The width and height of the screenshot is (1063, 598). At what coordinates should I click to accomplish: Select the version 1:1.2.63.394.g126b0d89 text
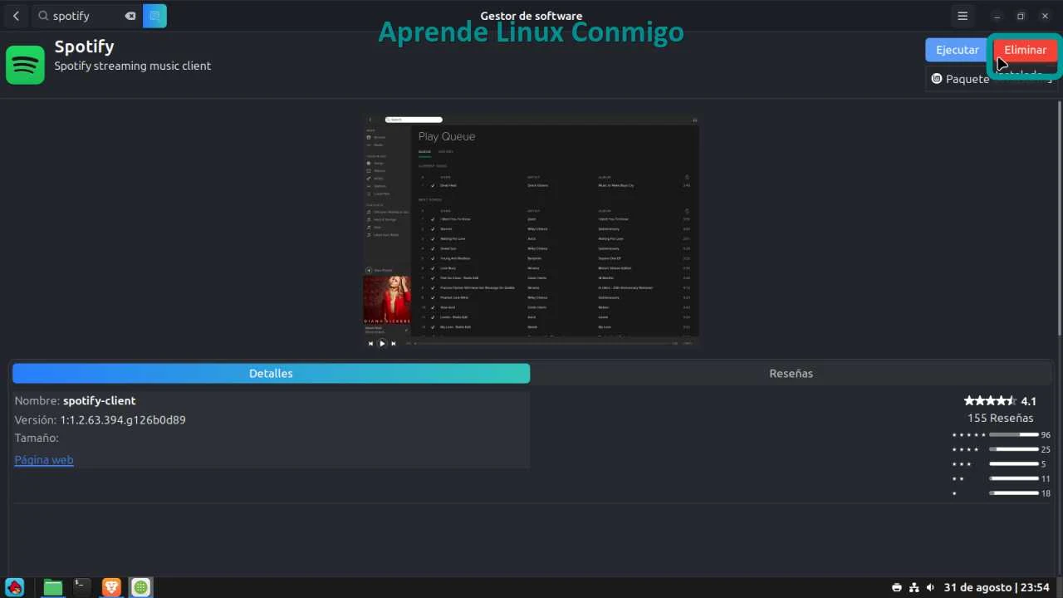(x=123, y=419)
